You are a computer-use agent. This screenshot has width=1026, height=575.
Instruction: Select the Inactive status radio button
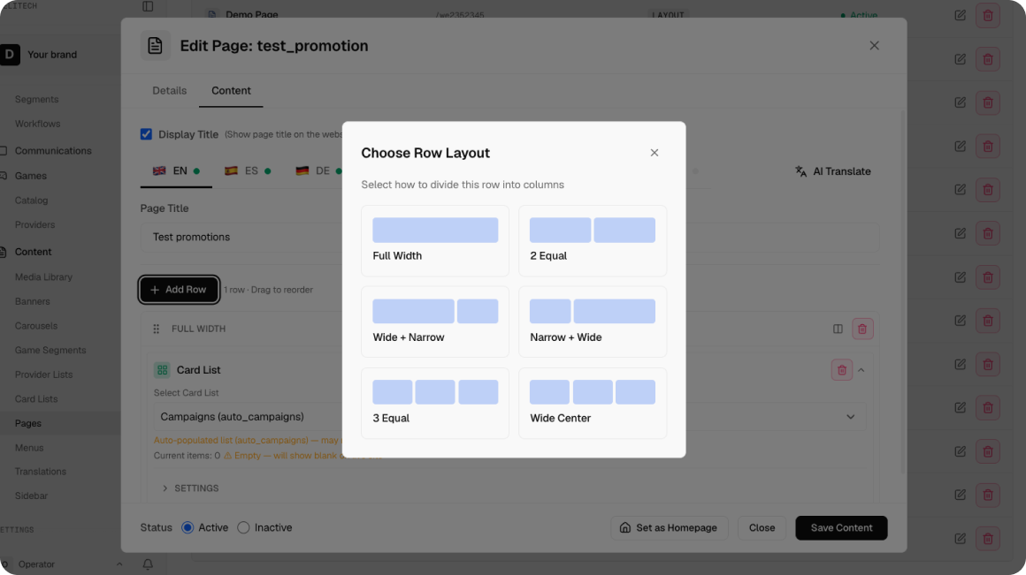point(243,527)
